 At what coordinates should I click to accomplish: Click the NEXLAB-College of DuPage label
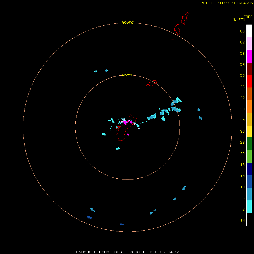pos(225,3)
